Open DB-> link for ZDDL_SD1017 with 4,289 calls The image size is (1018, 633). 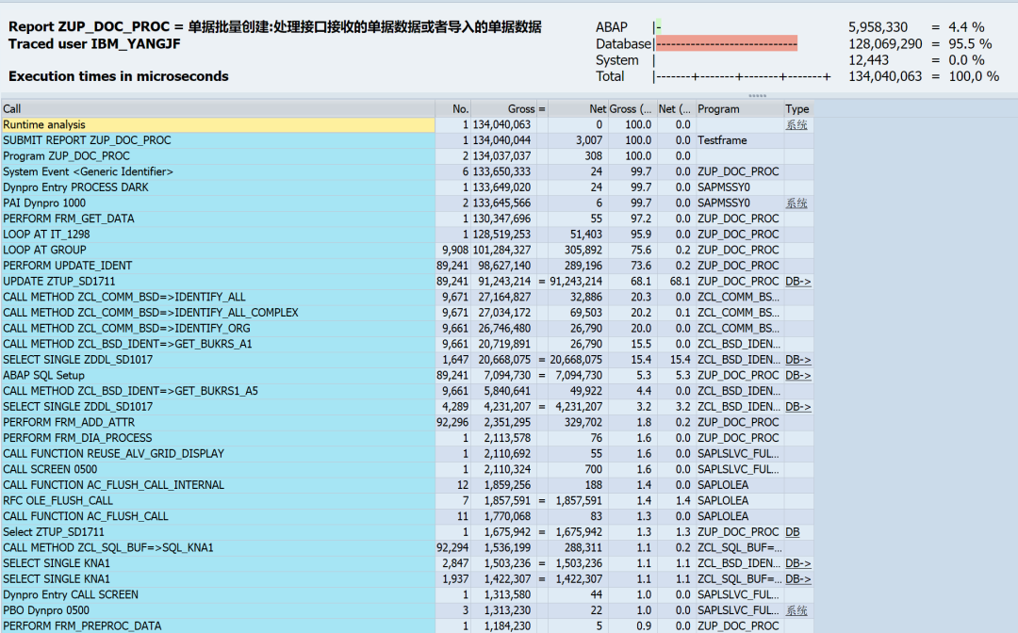798,407
